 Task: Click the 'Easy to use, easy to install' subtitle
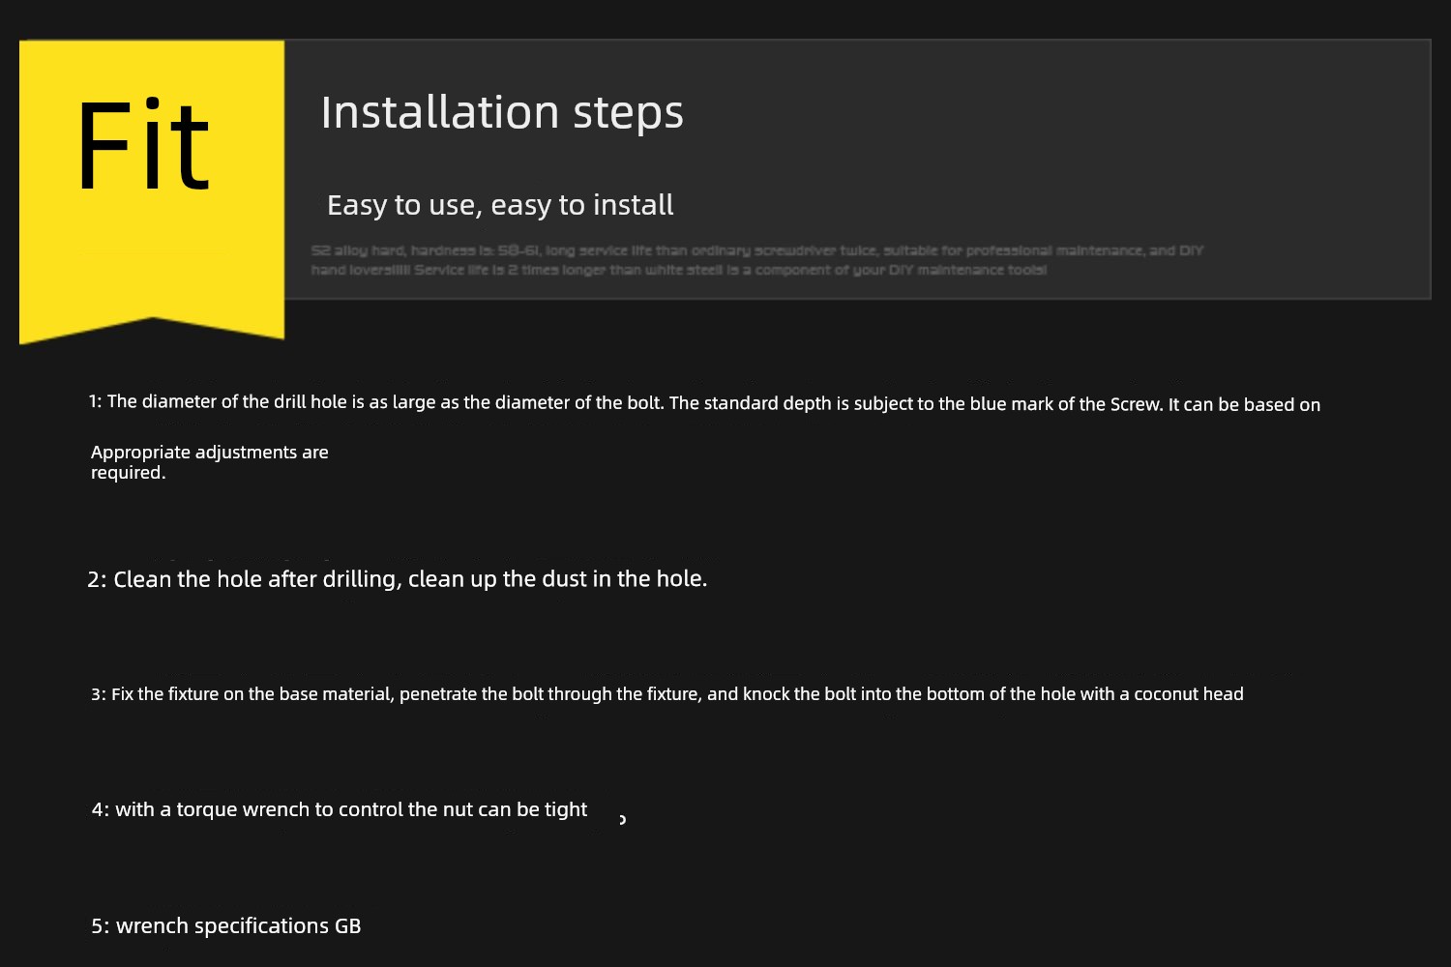click(x=500, y=205)
